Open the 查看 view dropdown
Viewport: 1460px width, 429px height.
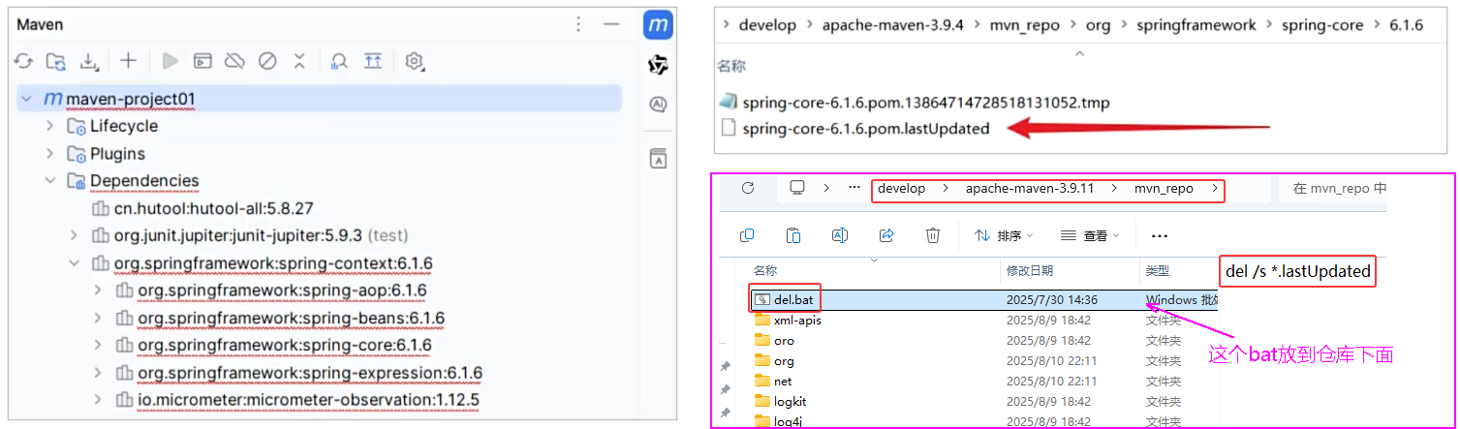coord(1089,235)
